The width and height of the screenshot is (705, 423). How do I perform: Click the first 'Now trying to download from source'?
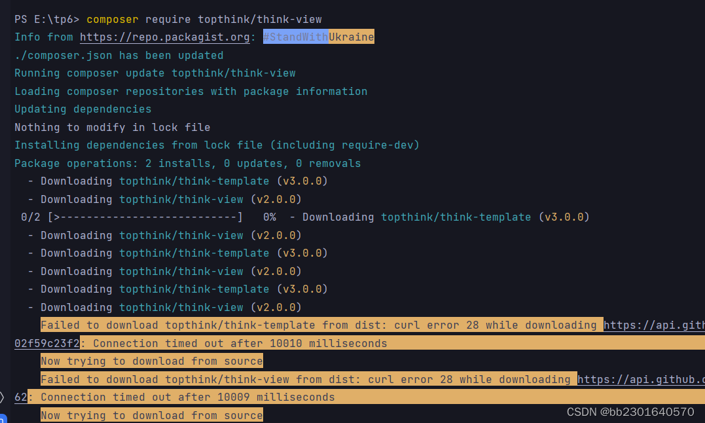[x=151, y=361]
